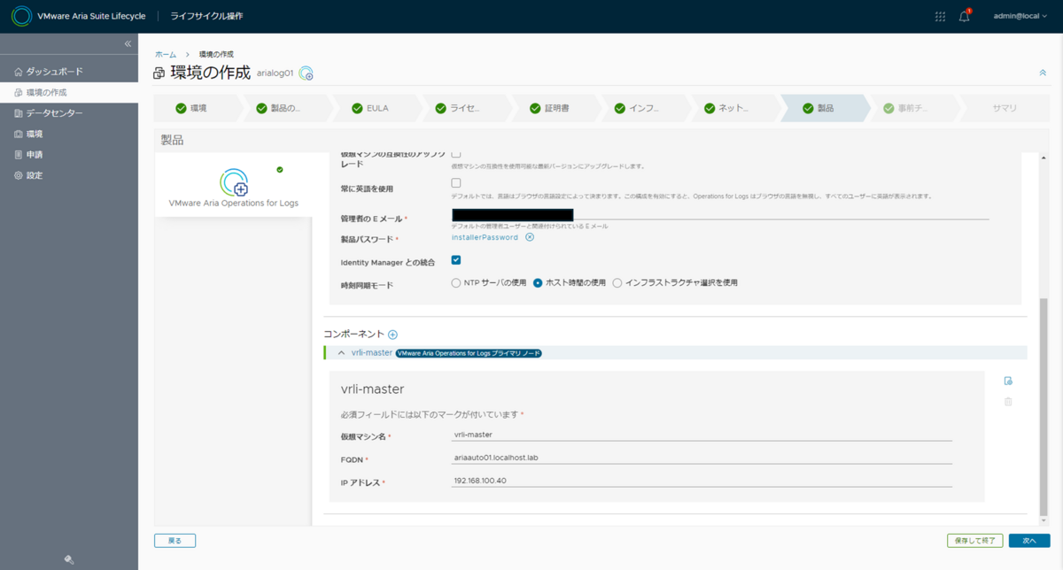Select the NTP サーバの使用 radio button
This screenshot has height=570, width=1063.
[456, 282]
